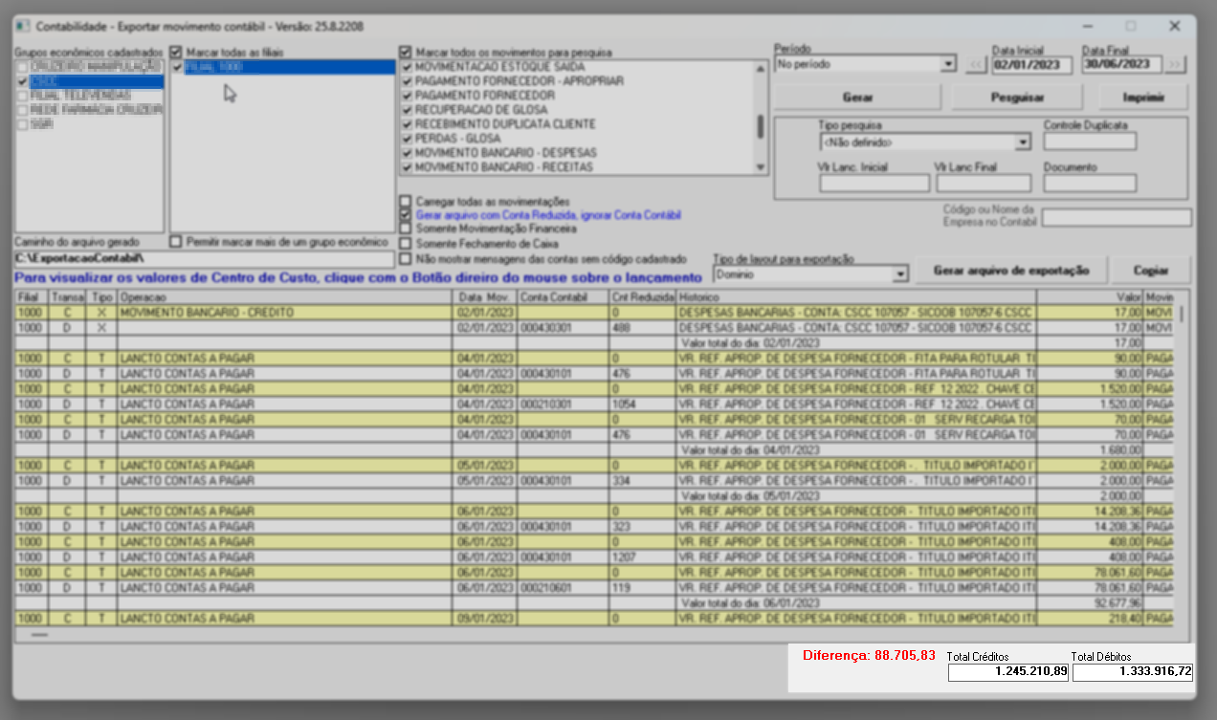This screenshot has height=720, width=1217.
Task: Click the Data Inicial date field
Action: click(x=1031, y=65)
